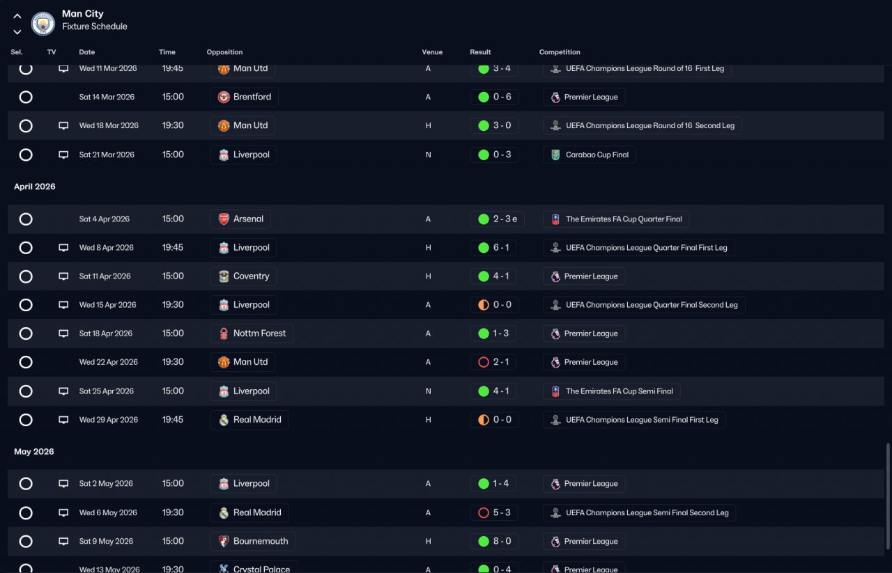Go to previous team with up chevron

[17, 16]
